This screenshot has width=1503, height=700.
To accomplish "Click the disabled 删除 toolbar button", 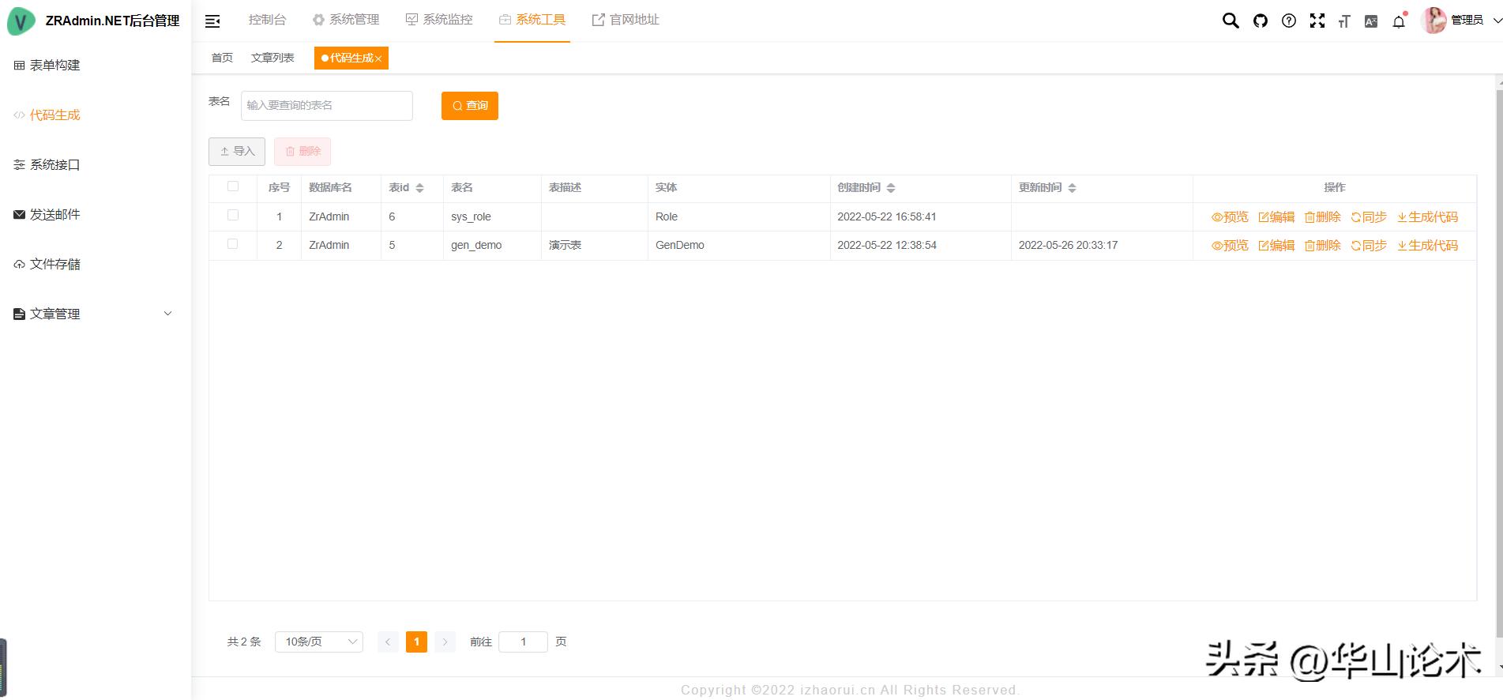I will (302, 151).
